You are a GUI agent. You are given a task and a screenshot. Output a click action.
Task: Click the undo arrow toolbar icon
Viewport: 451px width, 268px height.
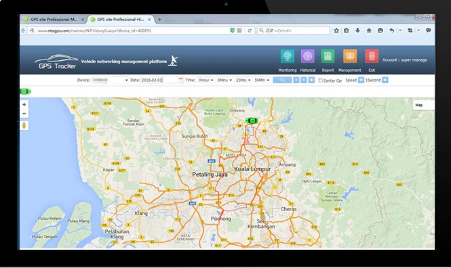click(392, 30)
